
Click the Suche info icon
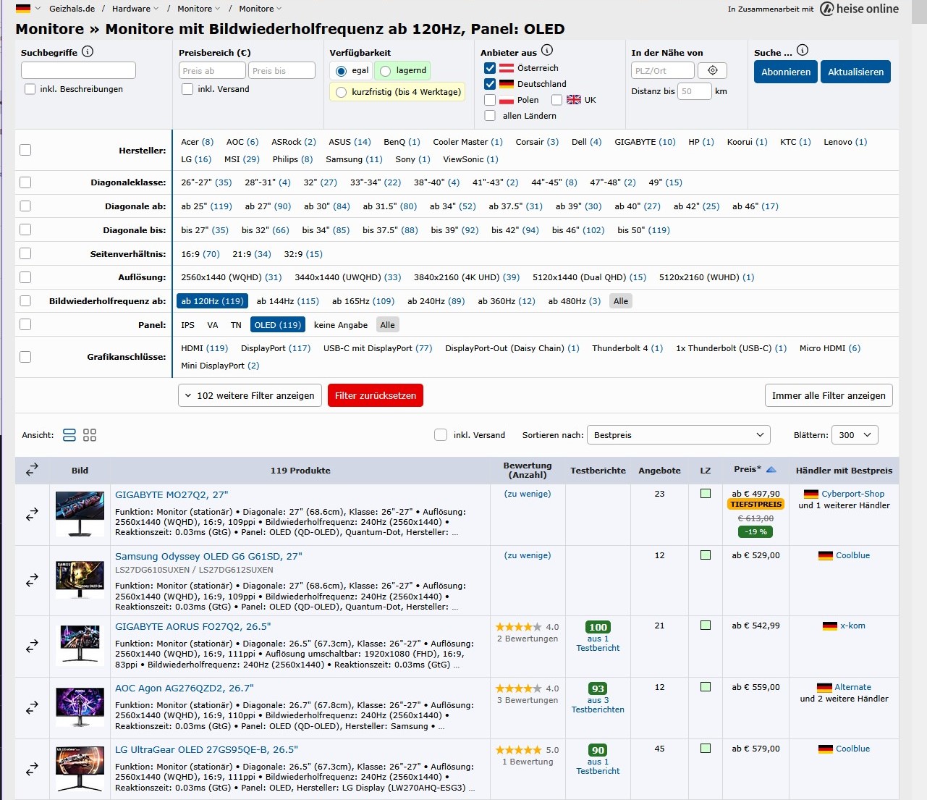coord(803,50)
